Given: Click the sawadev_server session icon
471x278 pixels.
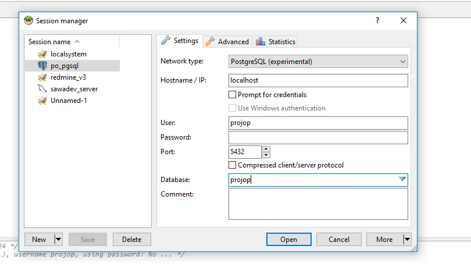Looking at the screenshot, I should (42, 89).
